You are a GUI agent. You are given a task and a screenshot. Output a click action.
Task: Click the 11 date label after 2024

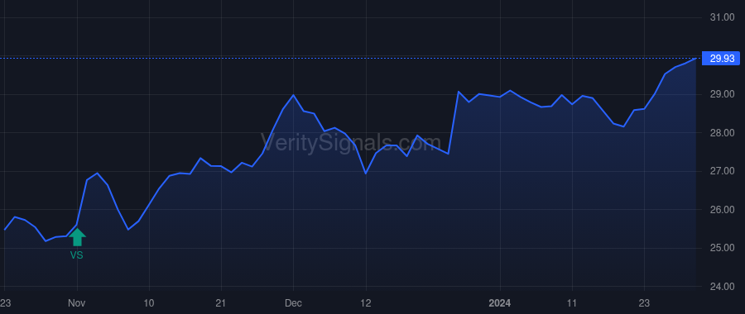point(572,303)
